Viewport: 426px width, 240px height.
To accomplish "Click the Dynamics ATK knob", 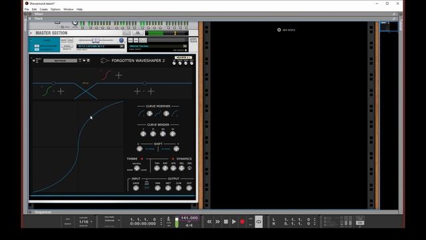I will (x=173, y=168).
